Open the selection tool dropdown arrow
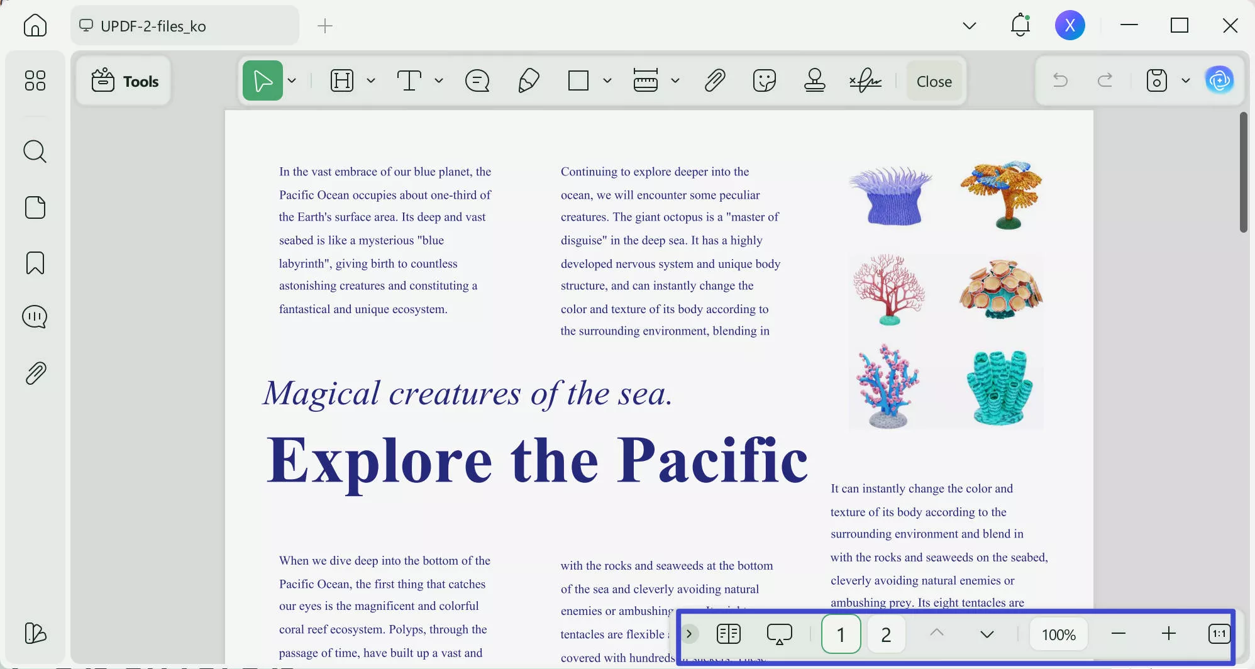This screenshot has width=1255, height=669. (x=291, y=80)
